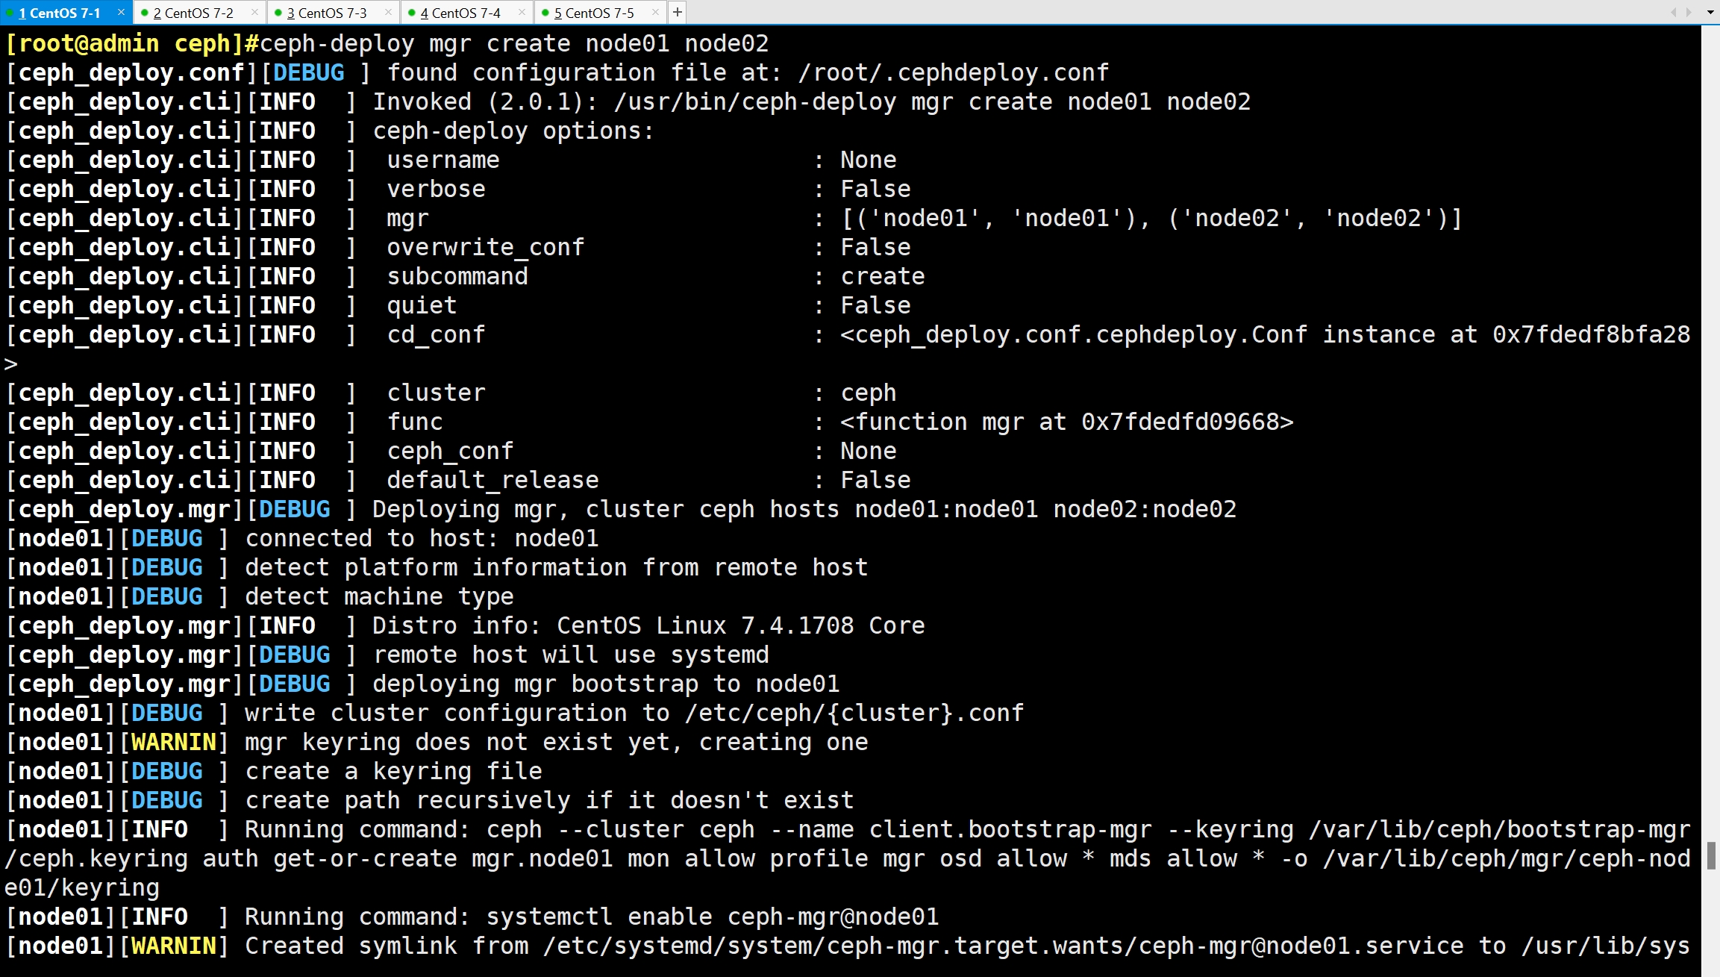Viewport: 1720px width, 977px height.
Task: Click the green status dot on CentOS 7-5
Action: point(545,13)
